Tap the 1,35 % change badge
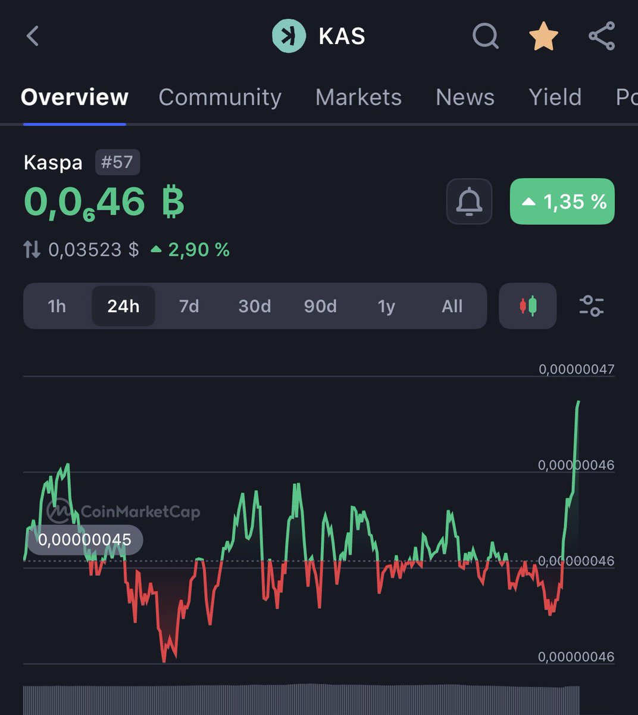The image size is (638, 715). tap(562, 201)
